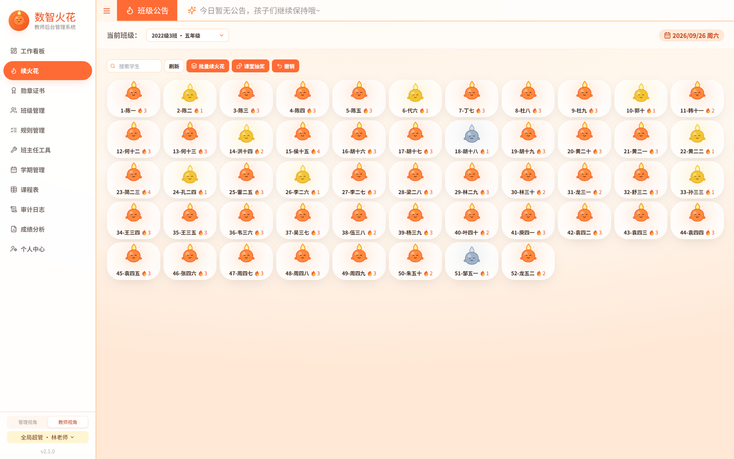Click the gray extinguished flame of 18-胡十八
The width and height of the screenshot is (734, 459).
(x=472, y=134)
